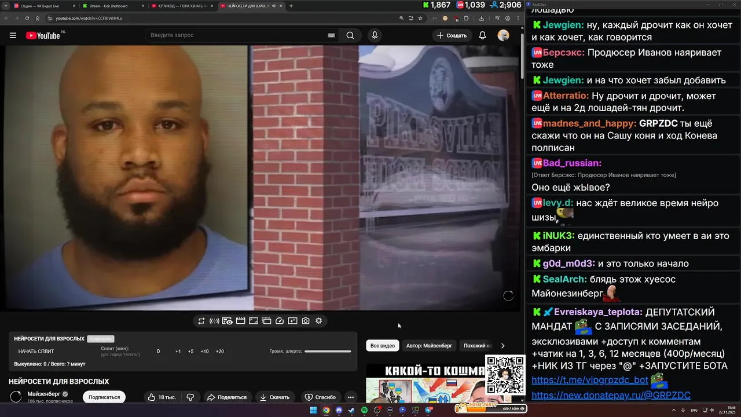Open enhancer settings gear icon
This screenshot has width=741, height=417.
click(318, 321)
